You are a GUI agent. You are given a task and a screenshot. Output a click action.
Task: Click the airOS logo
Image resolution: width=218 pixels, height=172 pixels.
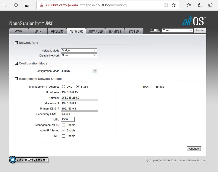pos(194,21)
